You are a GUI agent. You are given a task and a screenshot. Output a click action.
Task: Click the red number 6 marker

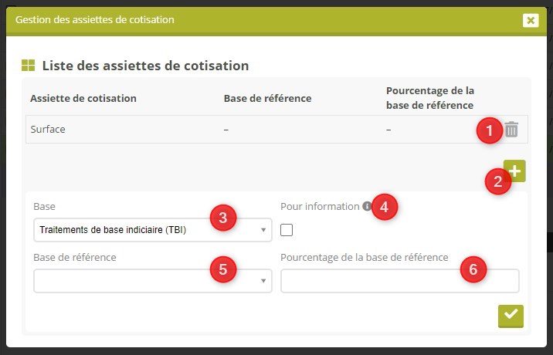click(x=473, y=269)
